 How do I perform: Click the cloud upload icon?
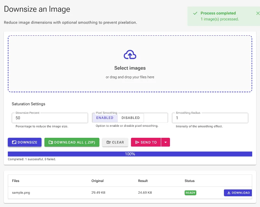tap(130, 55)
